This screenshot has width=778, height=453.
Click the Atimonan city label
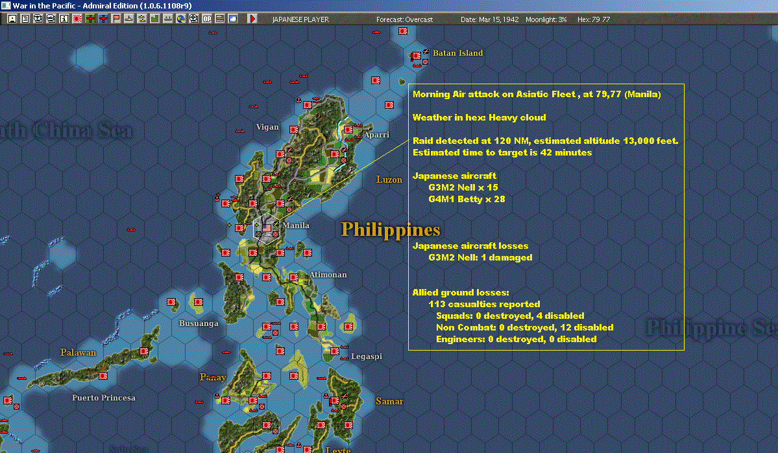(x=328, y=275)
